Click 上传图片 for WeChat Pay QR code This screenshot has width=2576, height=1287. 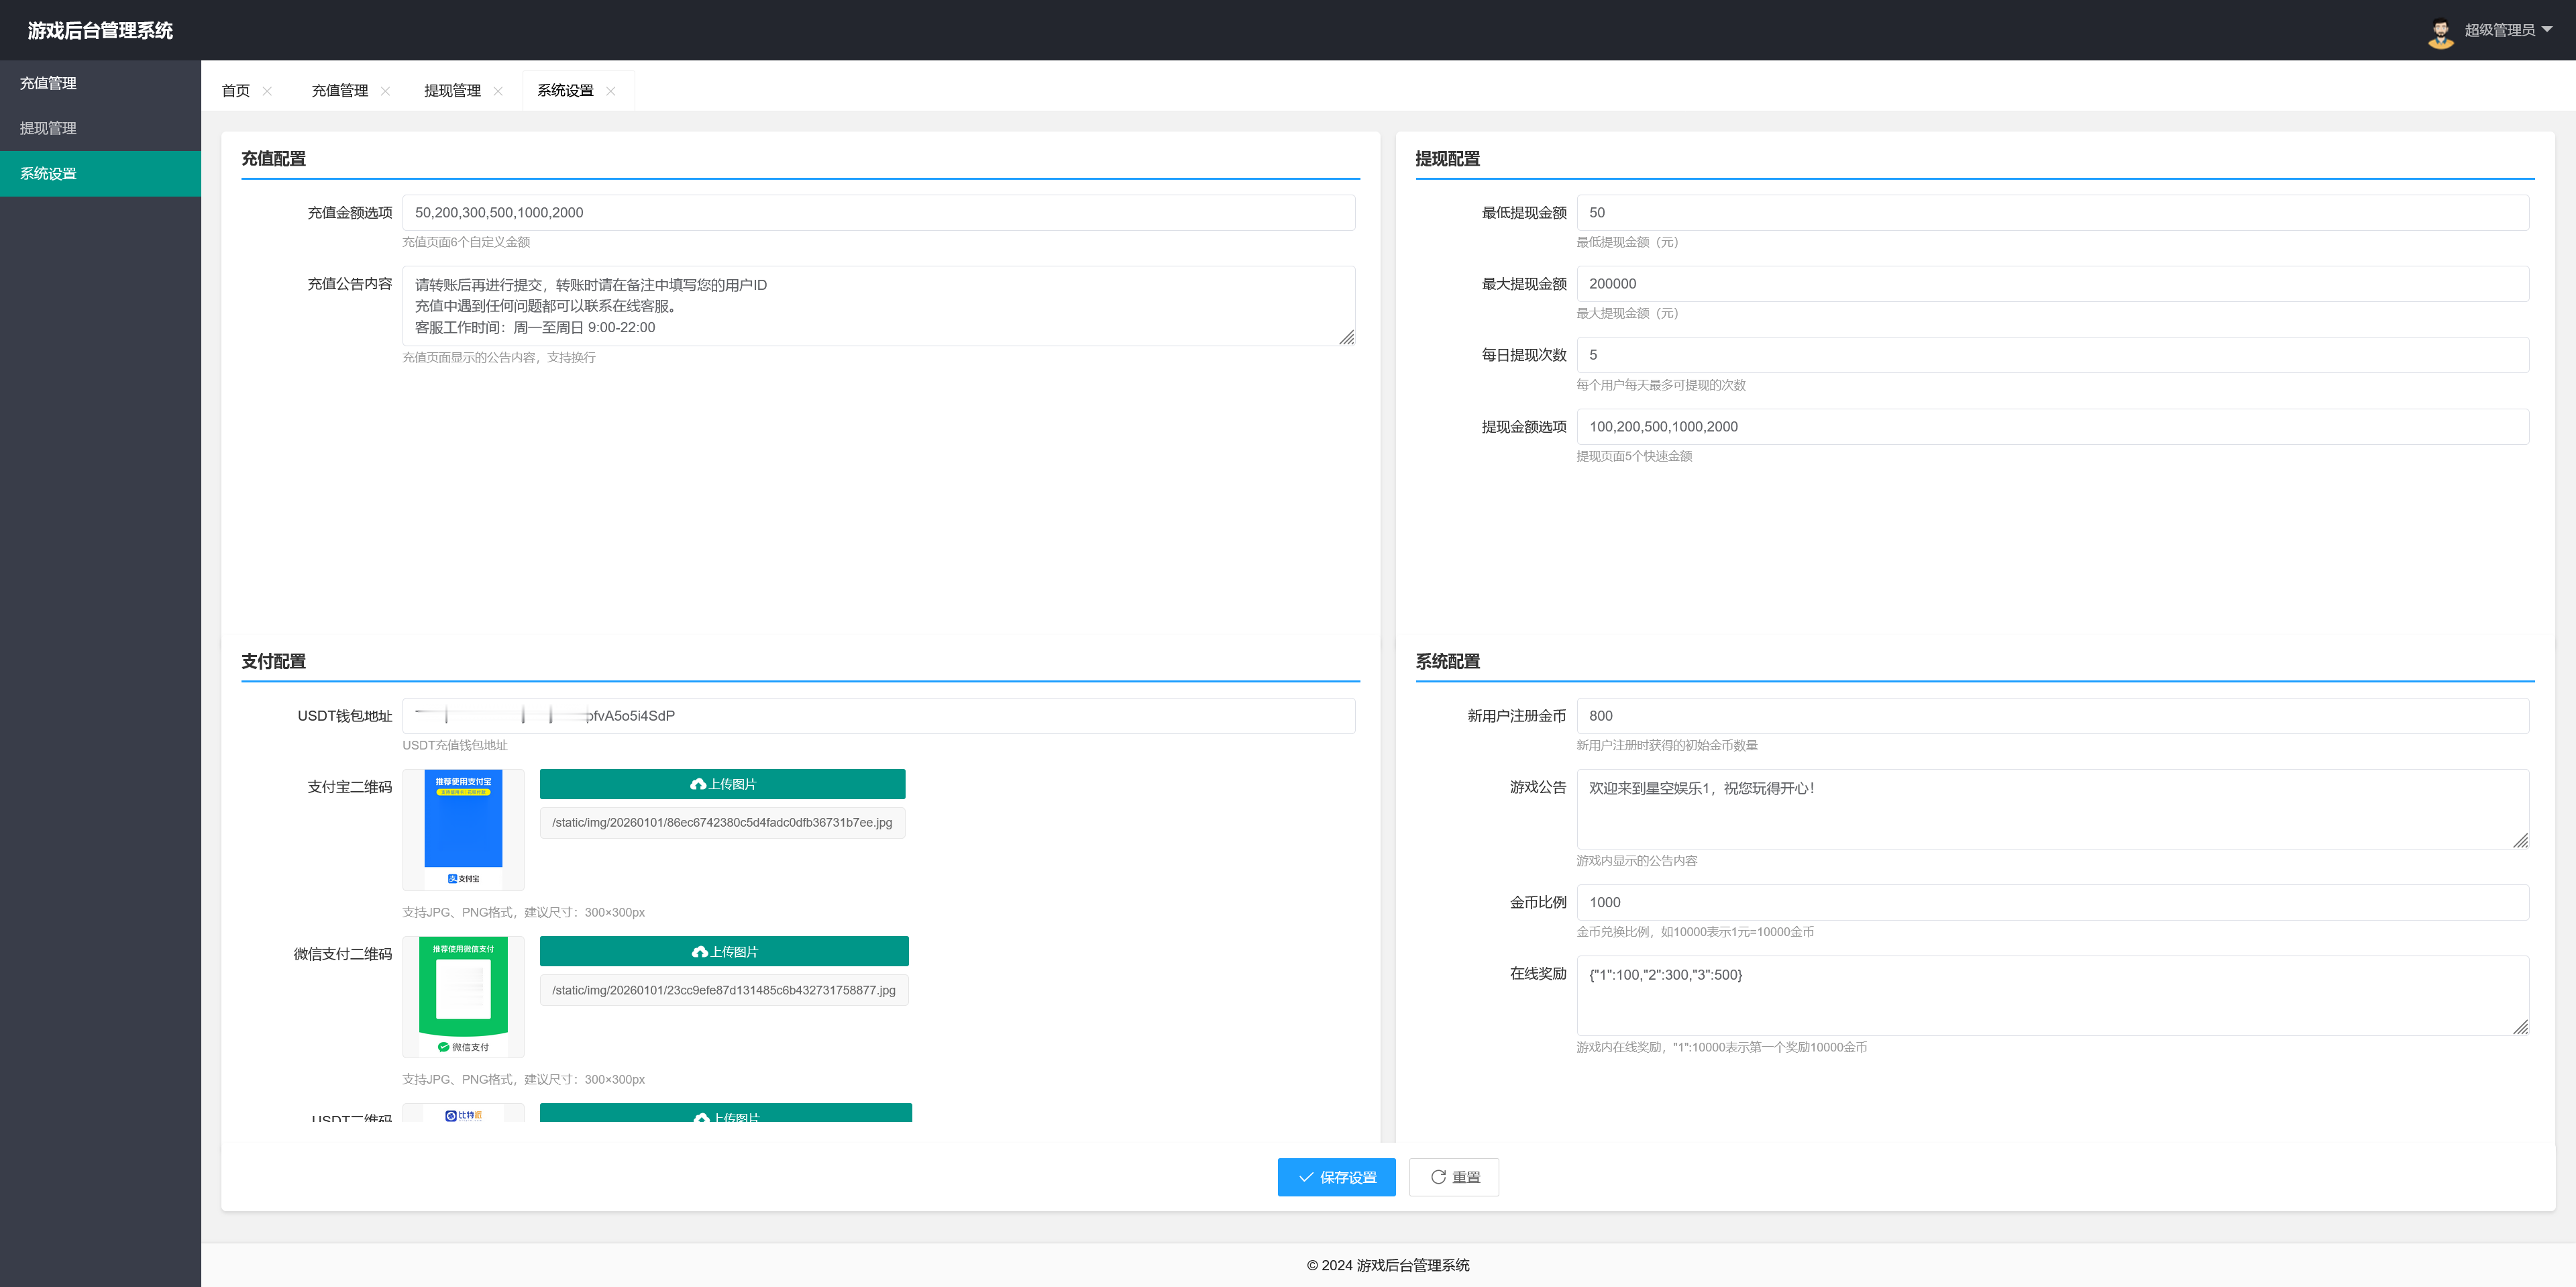pyautogui.click(x=724, y=951)
